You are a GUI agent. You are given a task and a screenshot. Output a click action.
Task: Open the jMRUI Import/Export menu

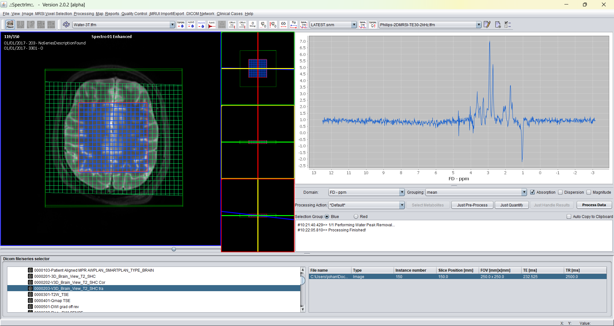167,14
